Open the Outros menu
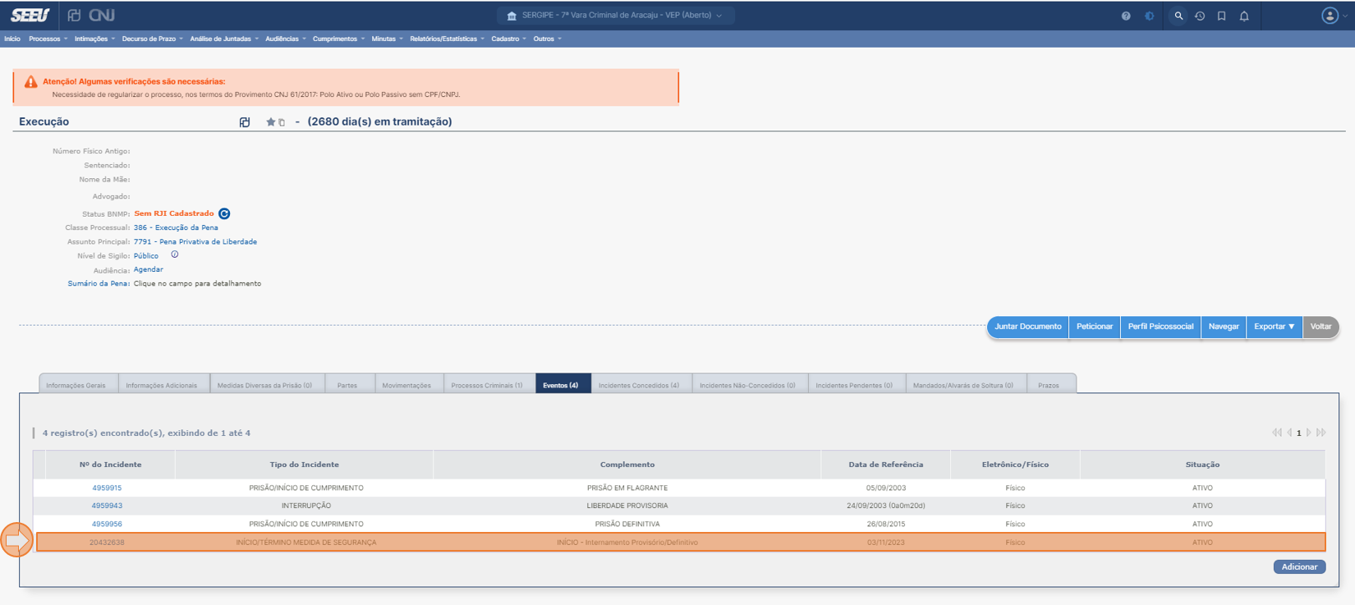The image size is (1355, 605). pos(547,39)
